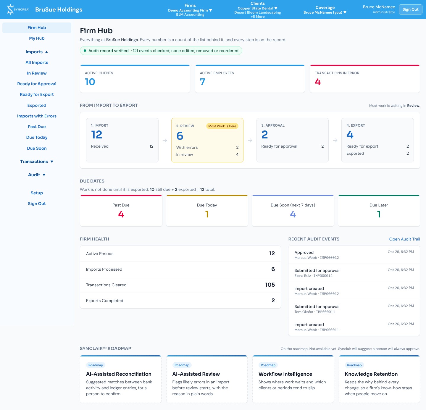Open Ready for Export in sidebar
Screen dimensions: 426x410
(37, 94)
